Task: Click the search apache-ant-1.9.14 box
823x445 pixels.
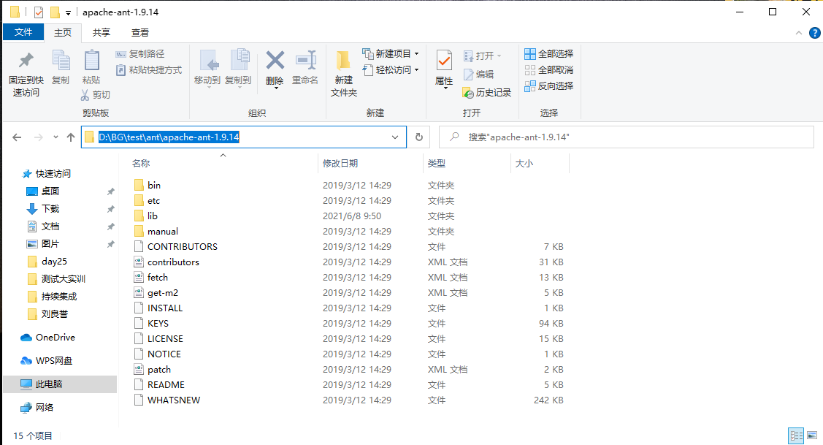Action: coord(626,137)
